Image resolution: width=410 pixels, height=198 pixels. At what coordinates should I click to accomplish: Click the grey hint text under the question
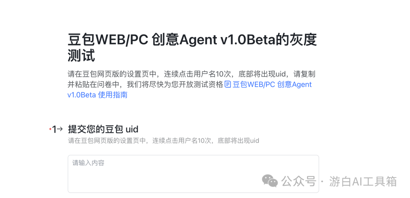163,141
